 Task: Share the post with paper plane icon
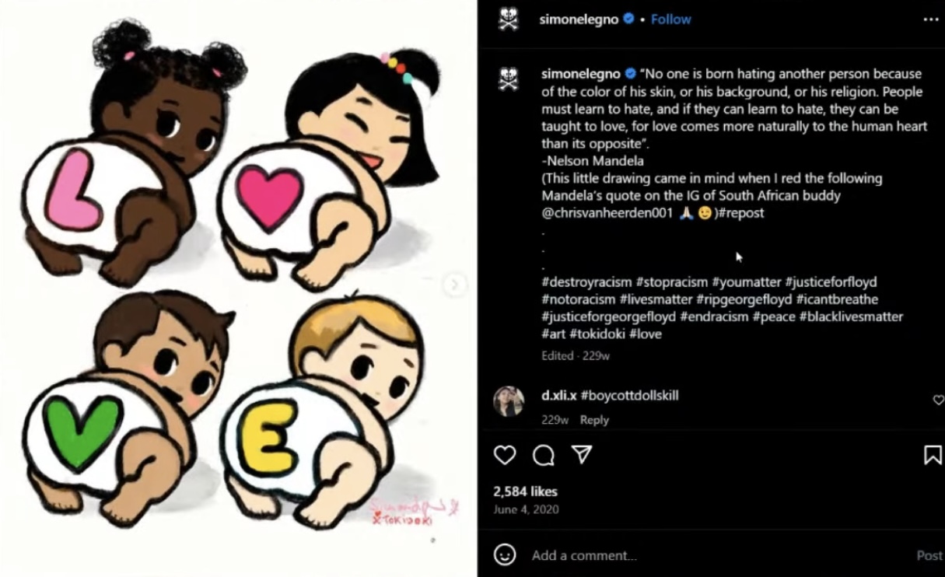tap(582, 454)
